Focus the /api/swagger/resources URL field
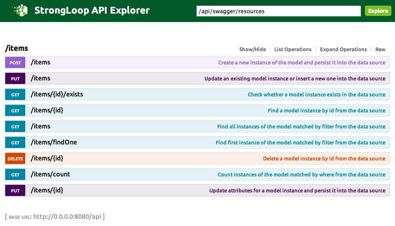395x226 pixels. [278, 11]
